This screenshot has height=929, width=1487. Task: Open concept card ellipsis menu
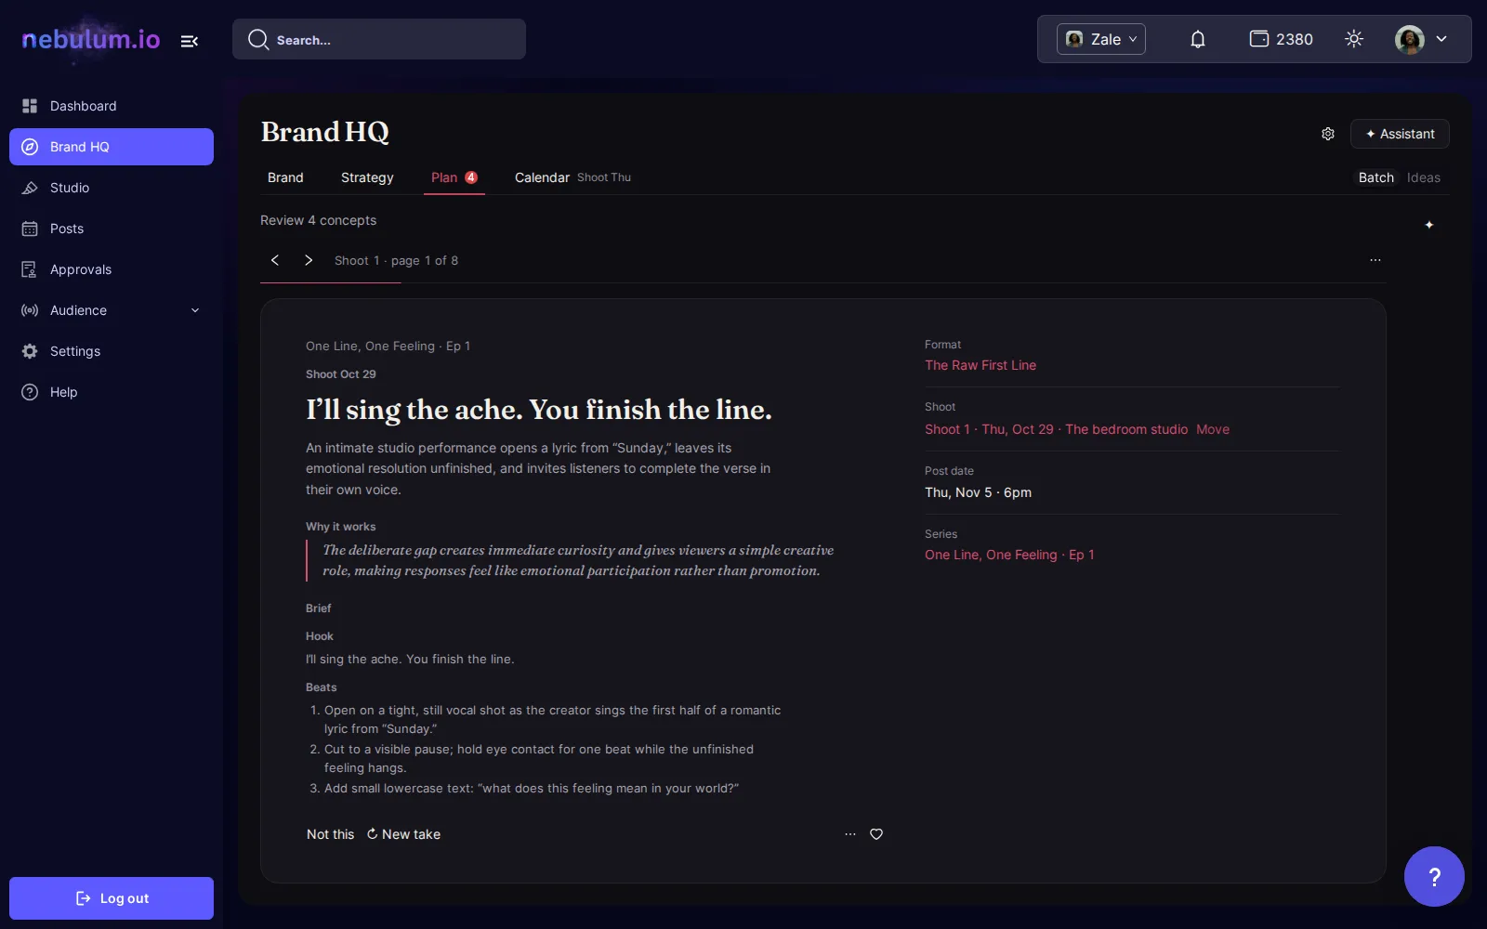850,834
